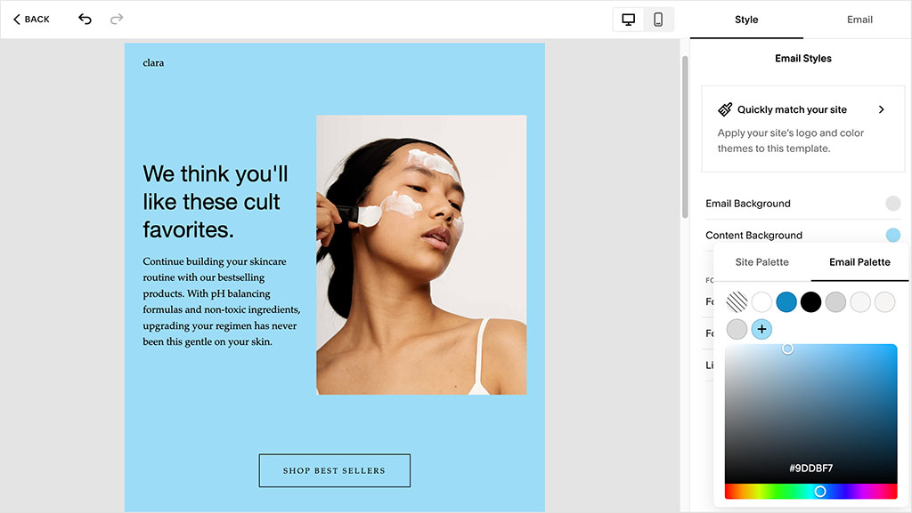
Task: Switch to desktop preview
Action: [x=628, y=20]
